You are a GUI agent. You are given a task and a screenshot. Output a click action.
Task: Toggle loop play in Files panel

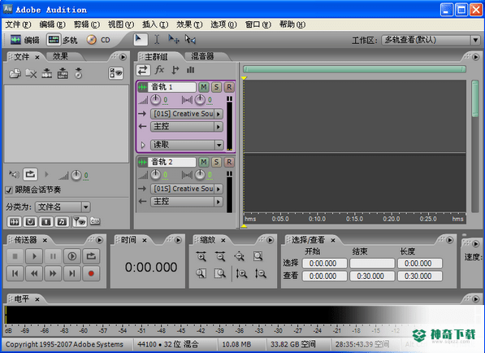pyautogui.click(x=30, y=174)
